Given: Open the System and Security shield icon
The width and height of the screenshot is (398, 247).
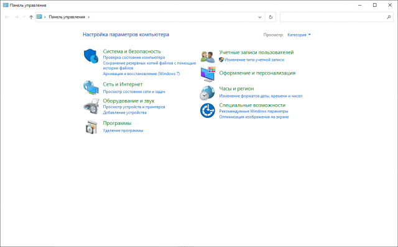Looking at the screenshot, I should coord(91,56).
